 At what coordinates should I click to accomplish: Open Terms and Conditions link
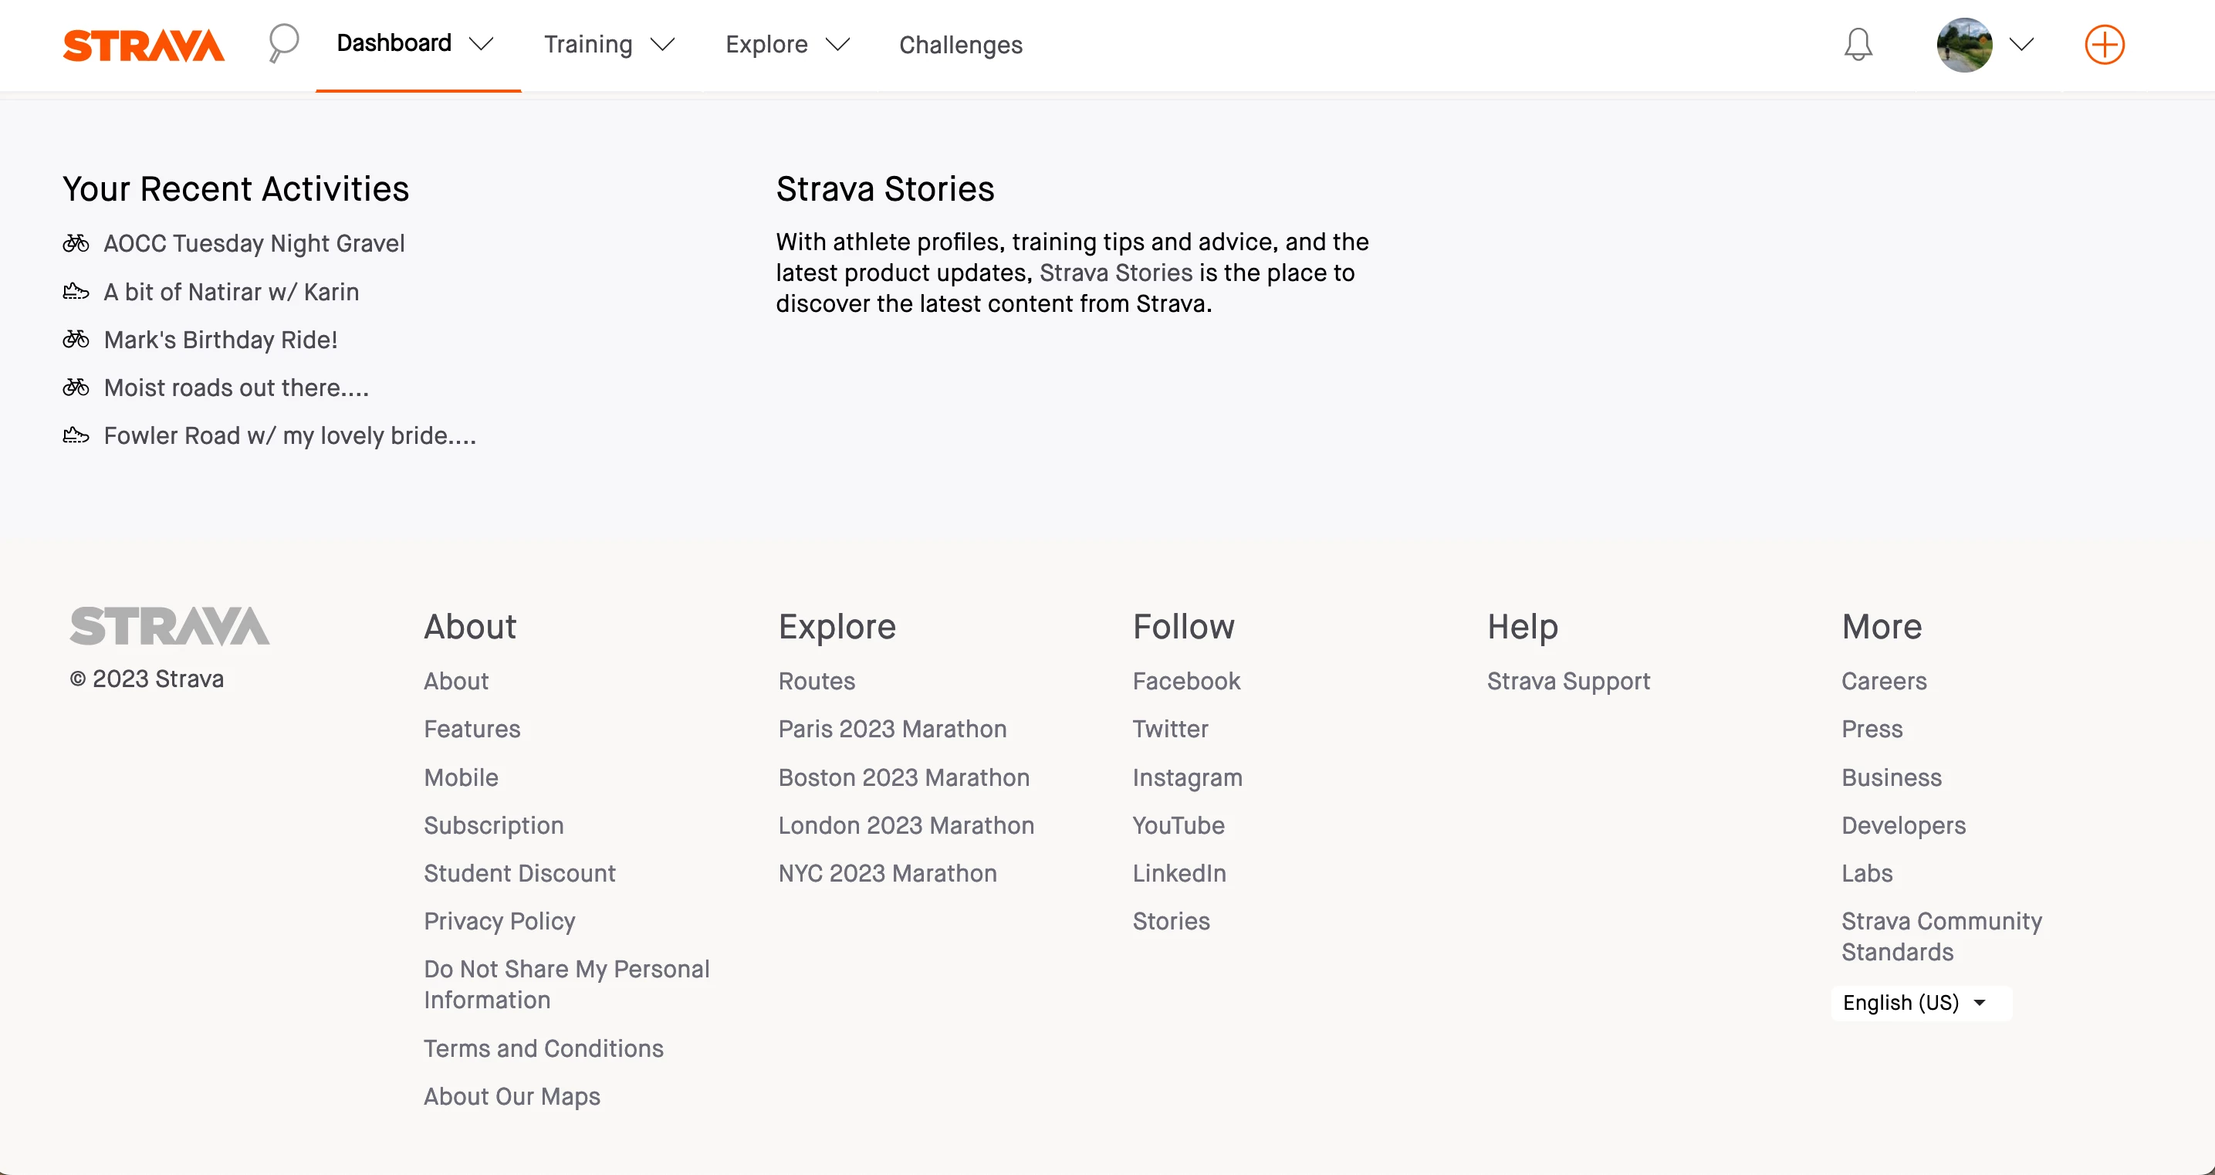[x=543, y=1048]
